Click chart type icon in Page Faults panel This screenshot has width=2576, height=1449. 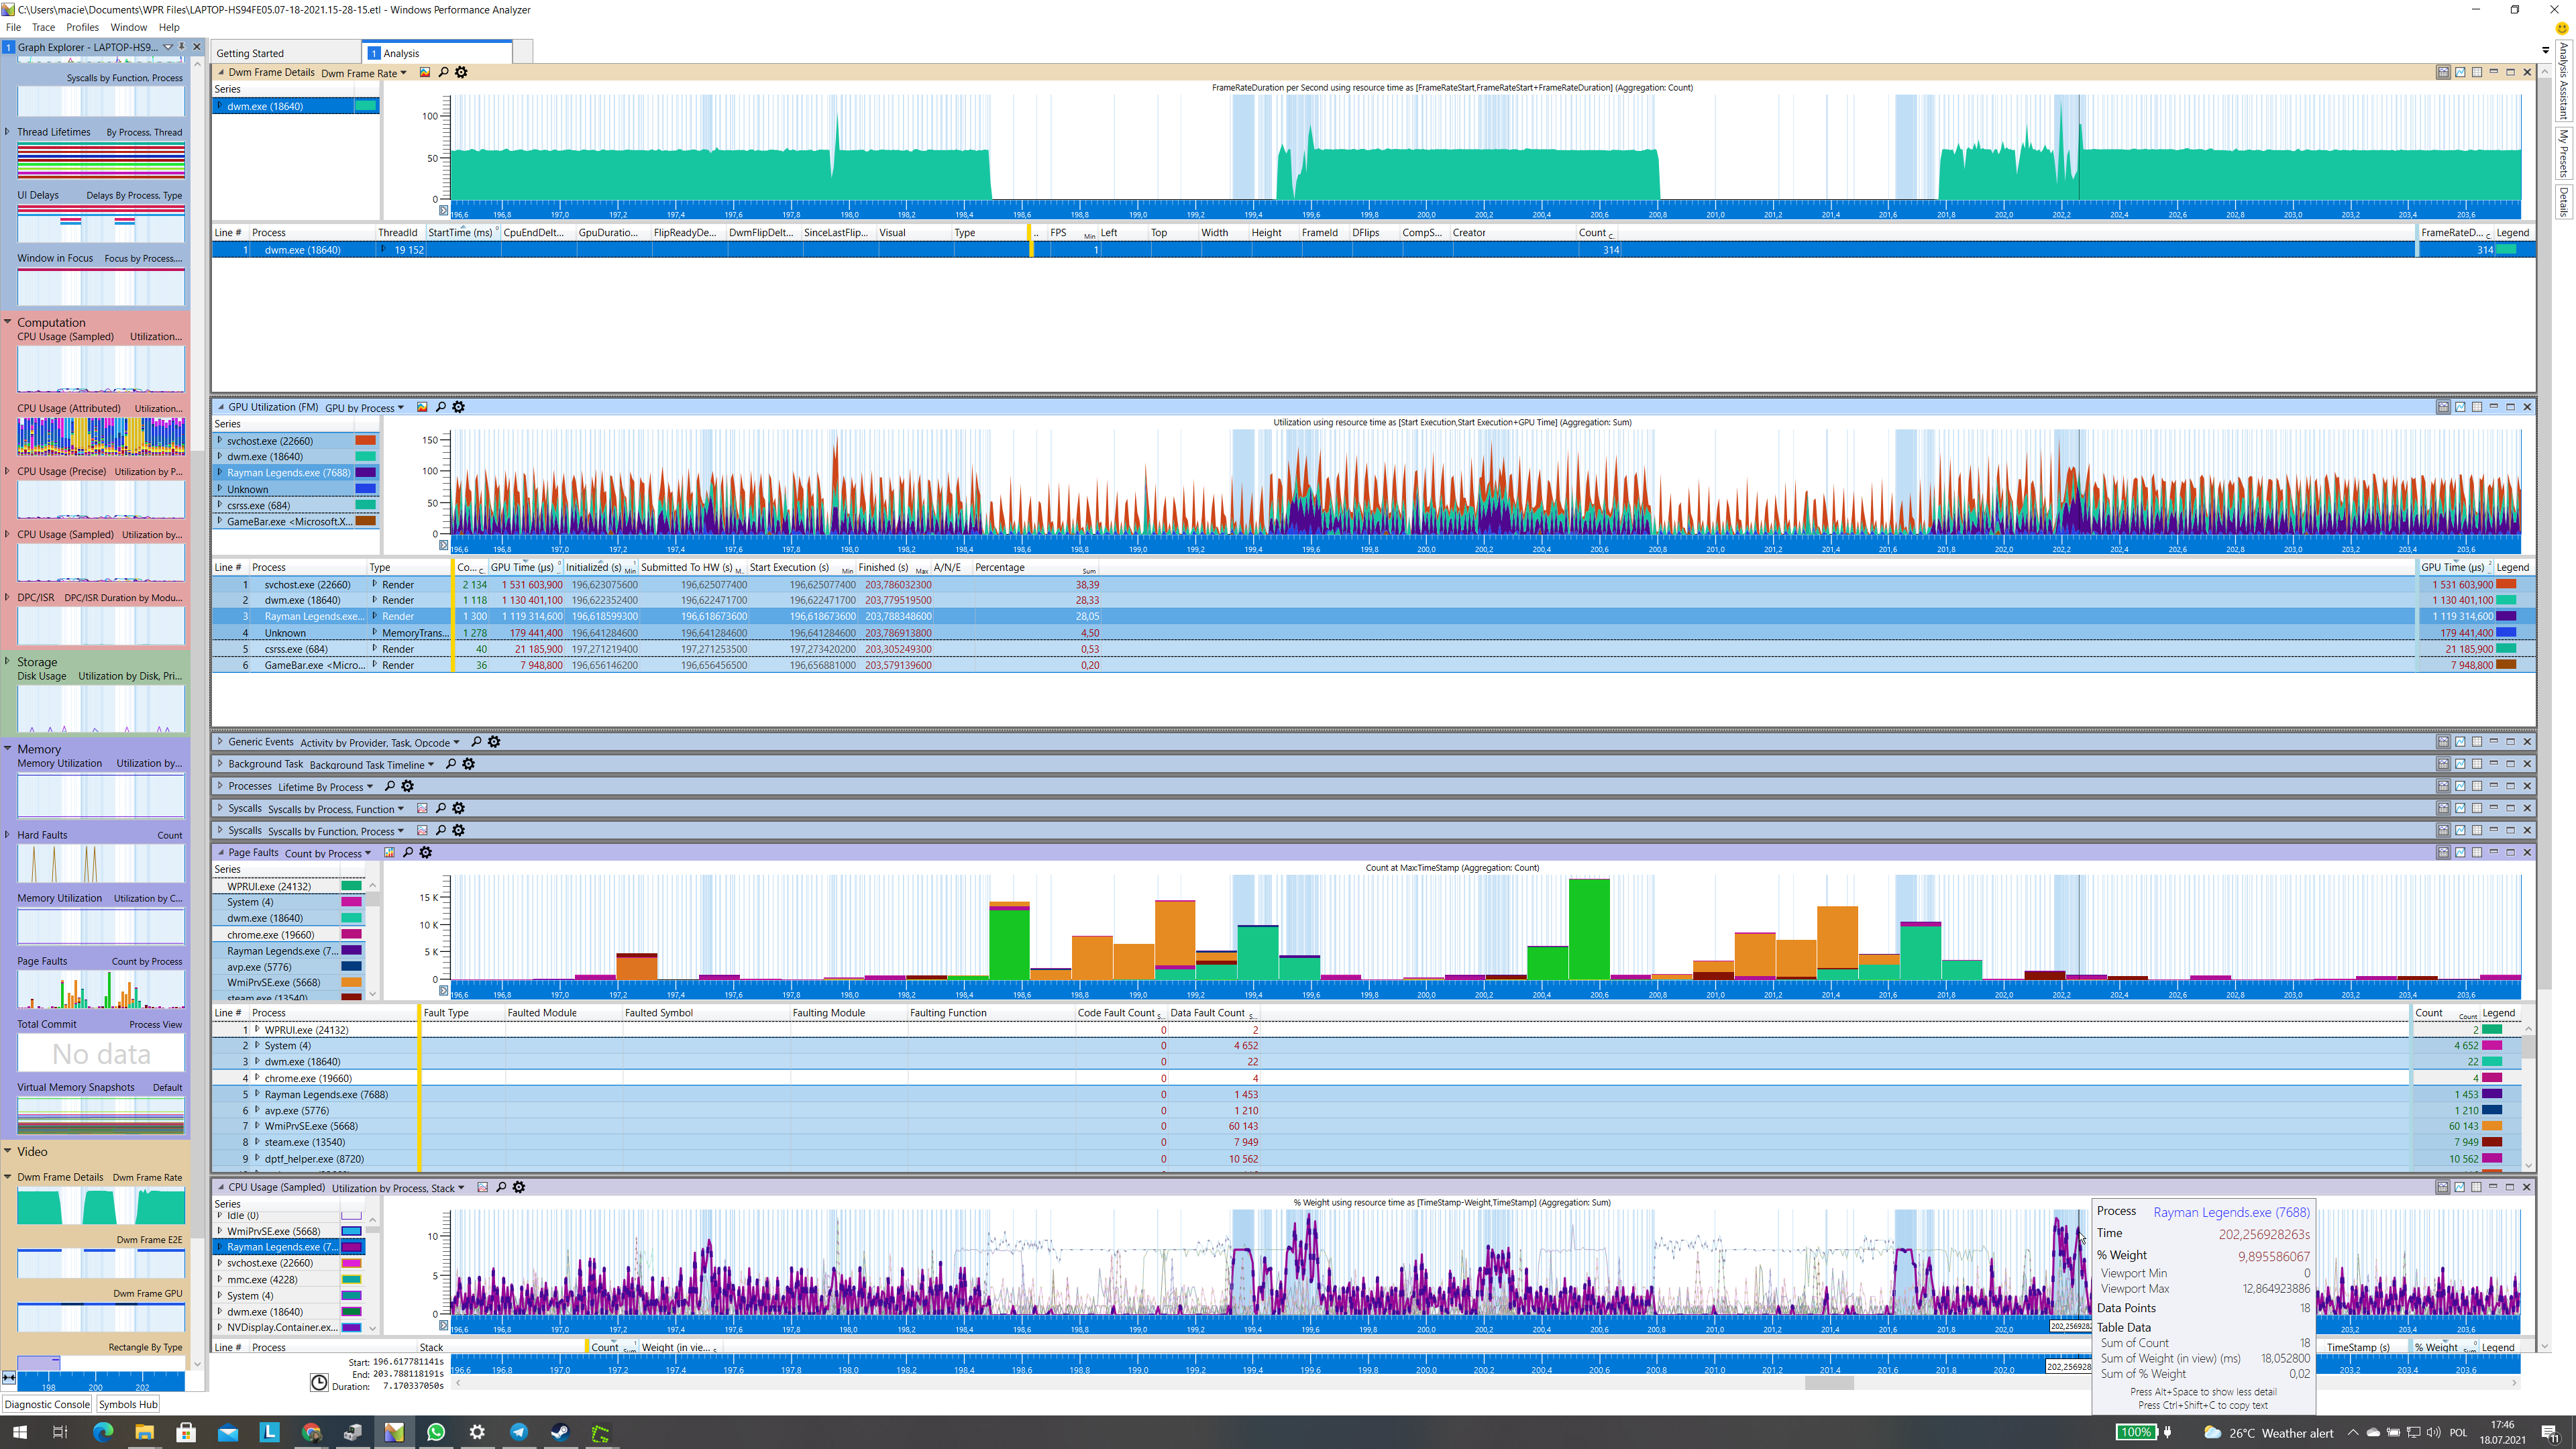tap(389, 853)
